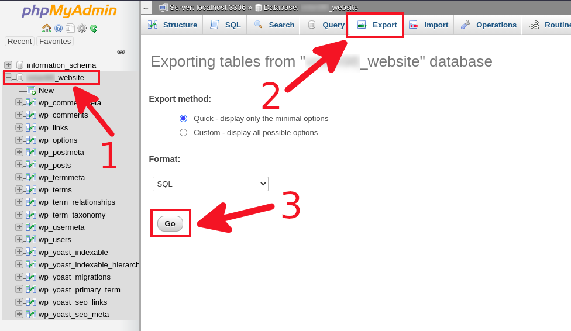Click the wp_yoast_seo_links table icon
Screen dimensions: 571x331
tap(32, 302)
